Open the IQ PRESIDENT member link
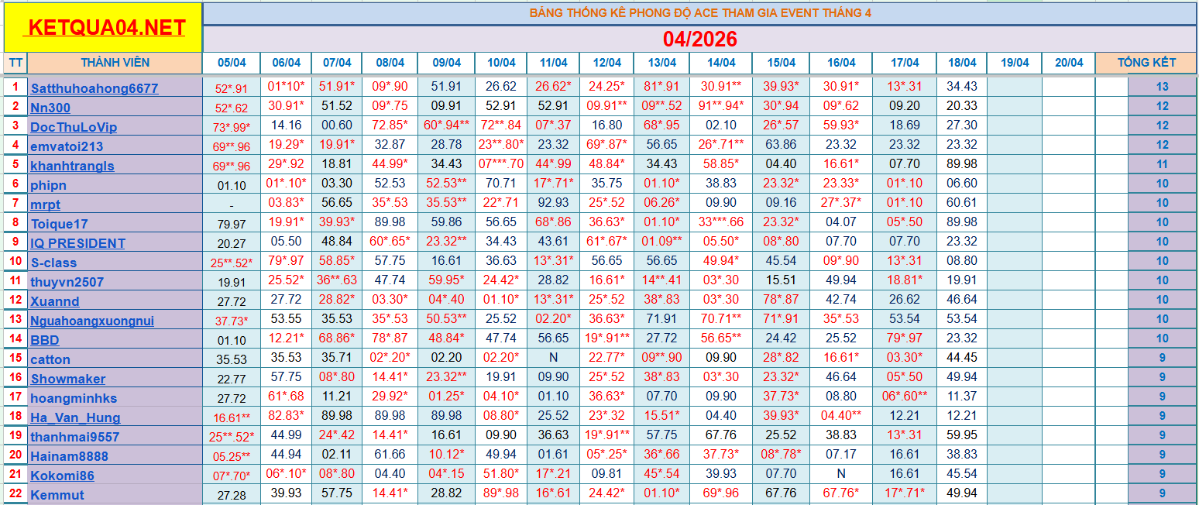 pyautogui.click(x=77, y=243)
